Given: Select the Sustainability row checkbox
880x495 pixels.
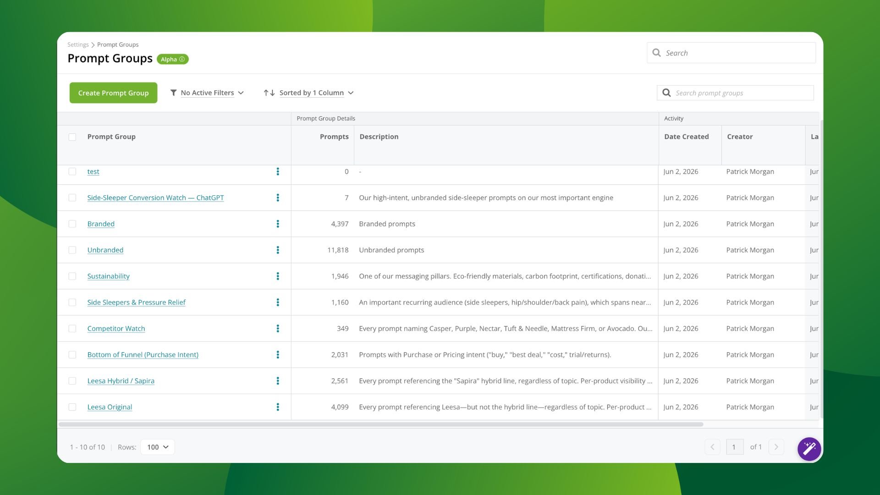Looking at the screenshot, I should pyautogui.click(x=72, y=276).
